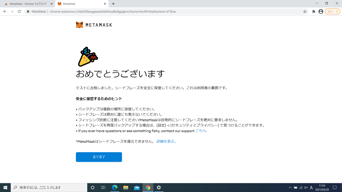Click the extension puzzle icon in address bar
The width and height of the screenshot is (342, 192).
[x=28, y=12]
